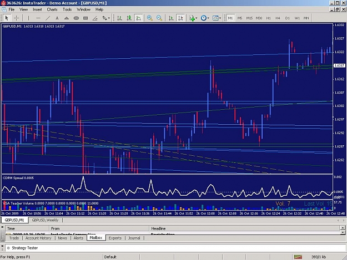Switch to W1 weekly timeframe
Screen dimensions: 347x260
click(x=297, y=18)
